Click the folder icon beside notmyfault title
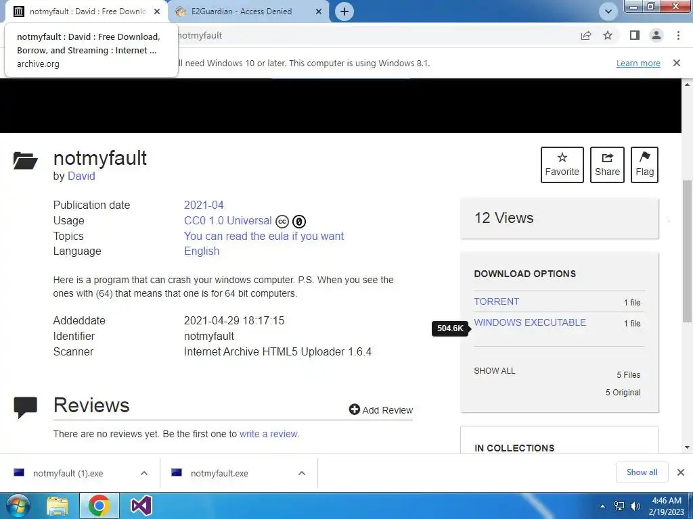Viewport: 693px width, 519px height. [x=25, y=161]
